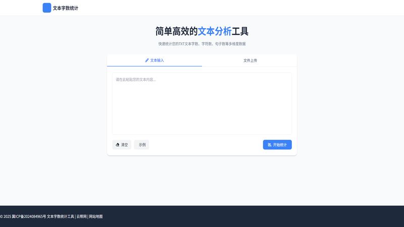Click the eraser icon beside 清空
The width and height of the screenshot is (404, 227).
click(x=118, y=145)
